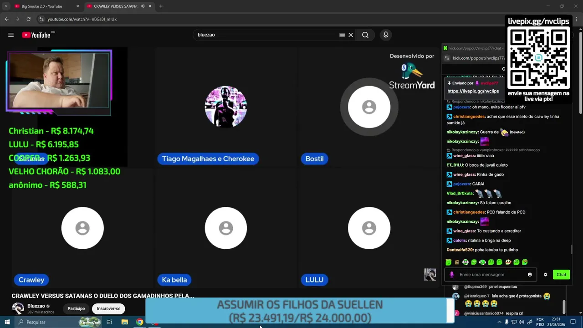
Task: Open the Windows Start menu
Action: tap(7, 322)
